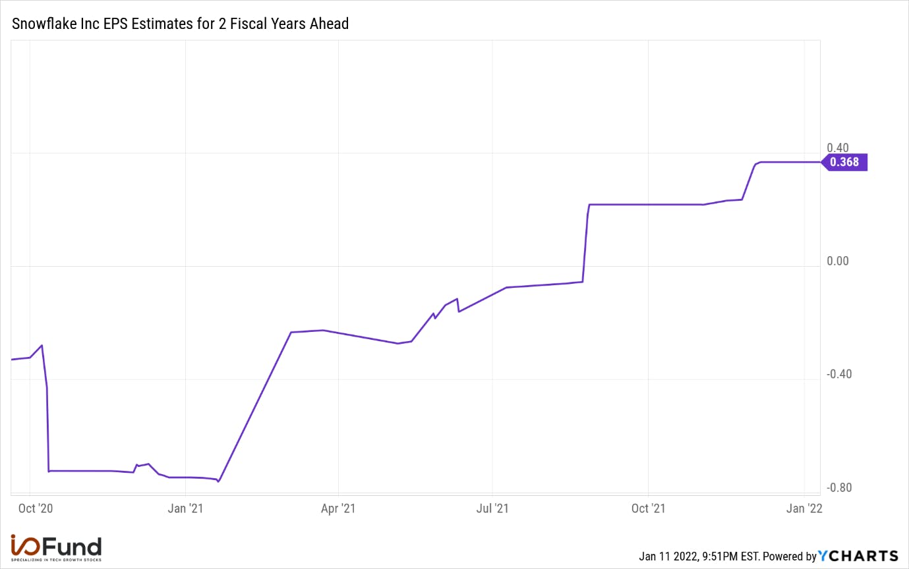Click the chart title text

click(181, 24)
